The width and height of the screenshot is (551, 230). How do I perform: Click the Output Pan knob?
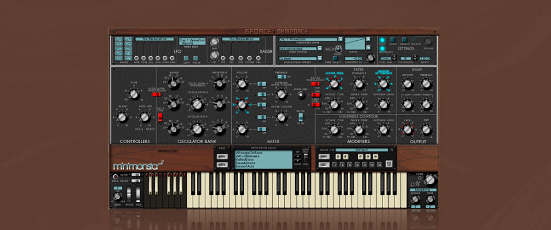[426, 130]
